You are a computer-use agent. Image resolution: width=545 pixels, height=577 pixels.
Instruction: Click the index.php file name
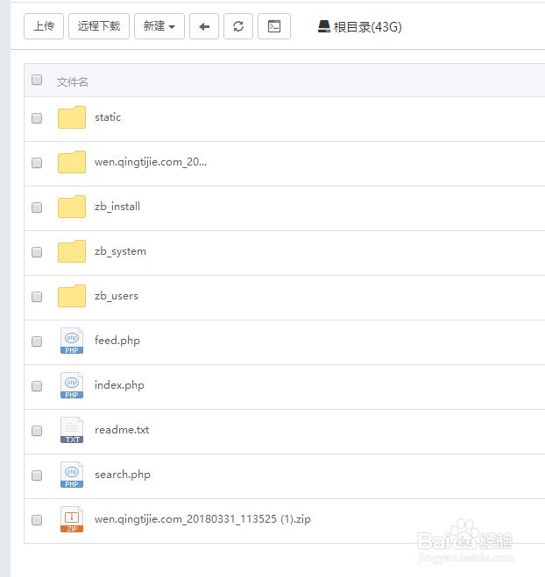pos(119,385)
